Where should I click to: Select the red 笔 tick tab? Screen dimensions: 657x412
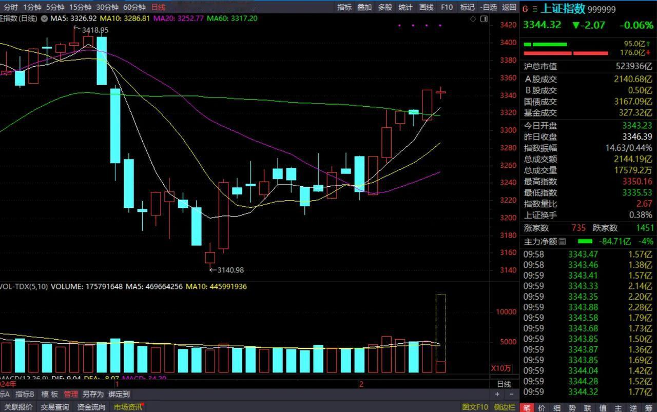(x=527, y=408)
